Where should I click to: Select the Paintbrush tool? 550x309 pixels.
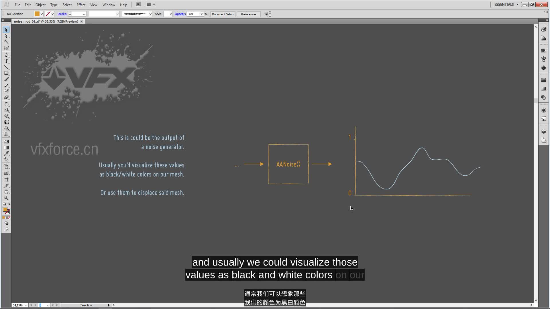click(x=6, y=79)
